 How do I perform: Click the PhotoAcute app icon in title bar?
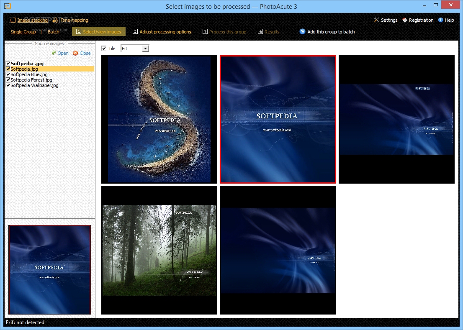click(x=8, y=6)
